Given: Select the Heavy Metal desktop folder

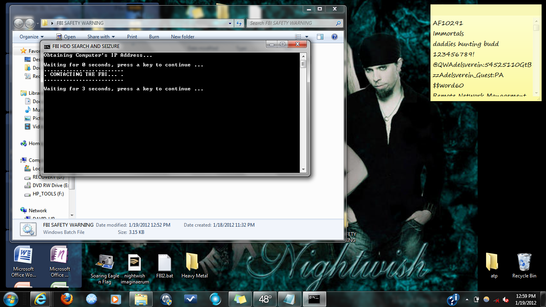Looking at the screenshot, I should (194, 266).
